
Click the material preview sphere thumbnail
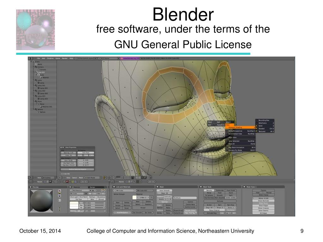[41, 201]
